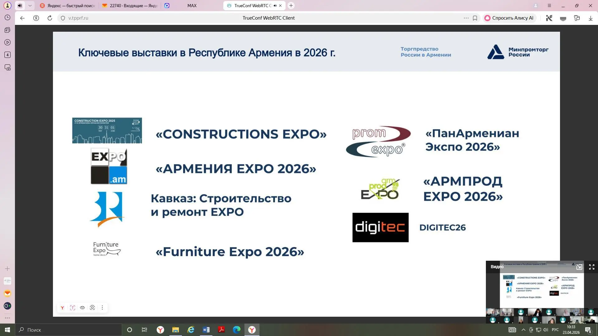Expand video preview to fullscreen
598x336 pixels.
[591, 267]
